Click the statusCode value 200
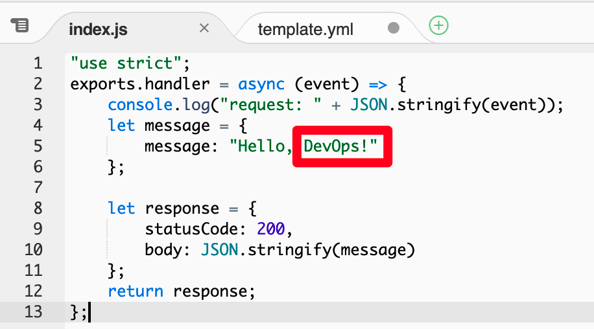Screen dimensions: 594x329 click(270, 229)
